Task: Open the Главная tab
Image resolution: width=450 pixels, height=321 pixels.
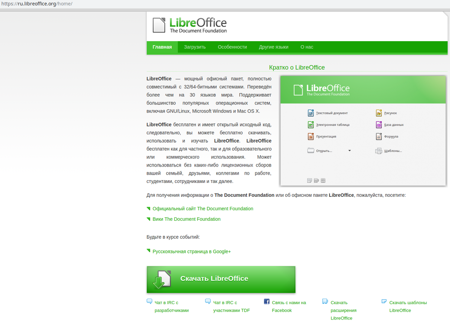Action: click(x=162, y=47)
